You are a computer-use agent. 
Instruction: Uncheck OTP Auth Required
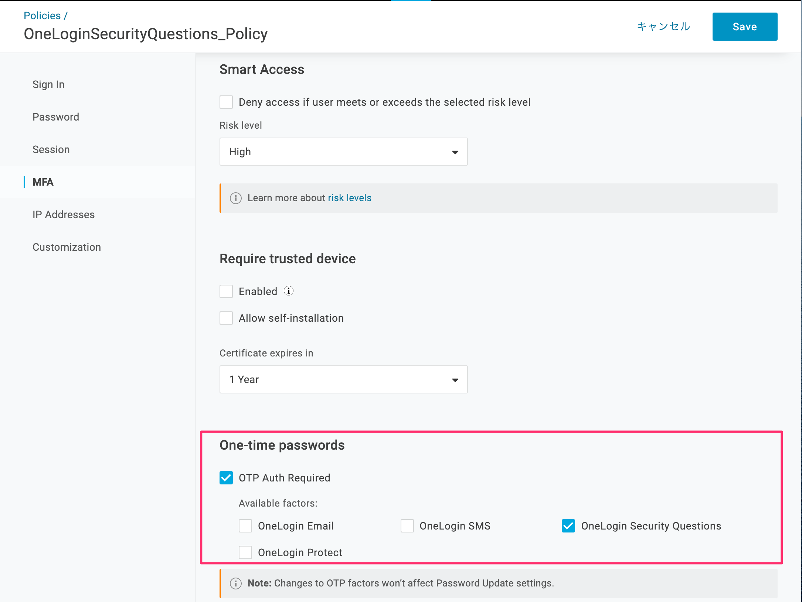(x=226, y=478)
